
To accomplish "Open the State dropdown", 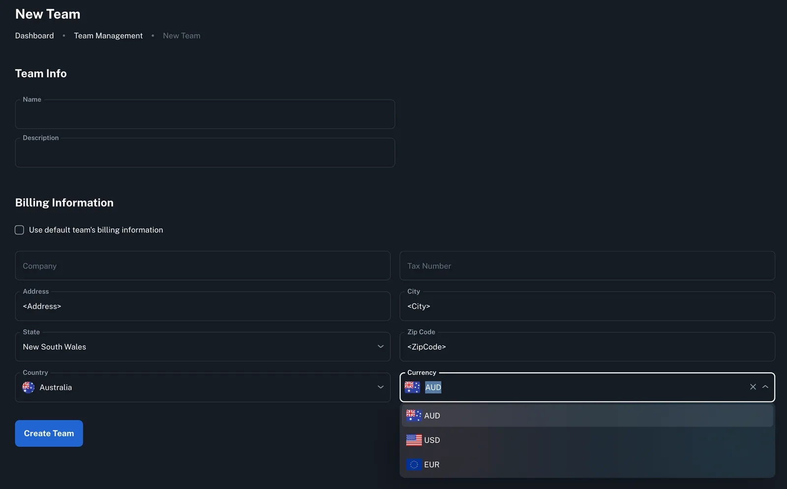I will 203,347.
